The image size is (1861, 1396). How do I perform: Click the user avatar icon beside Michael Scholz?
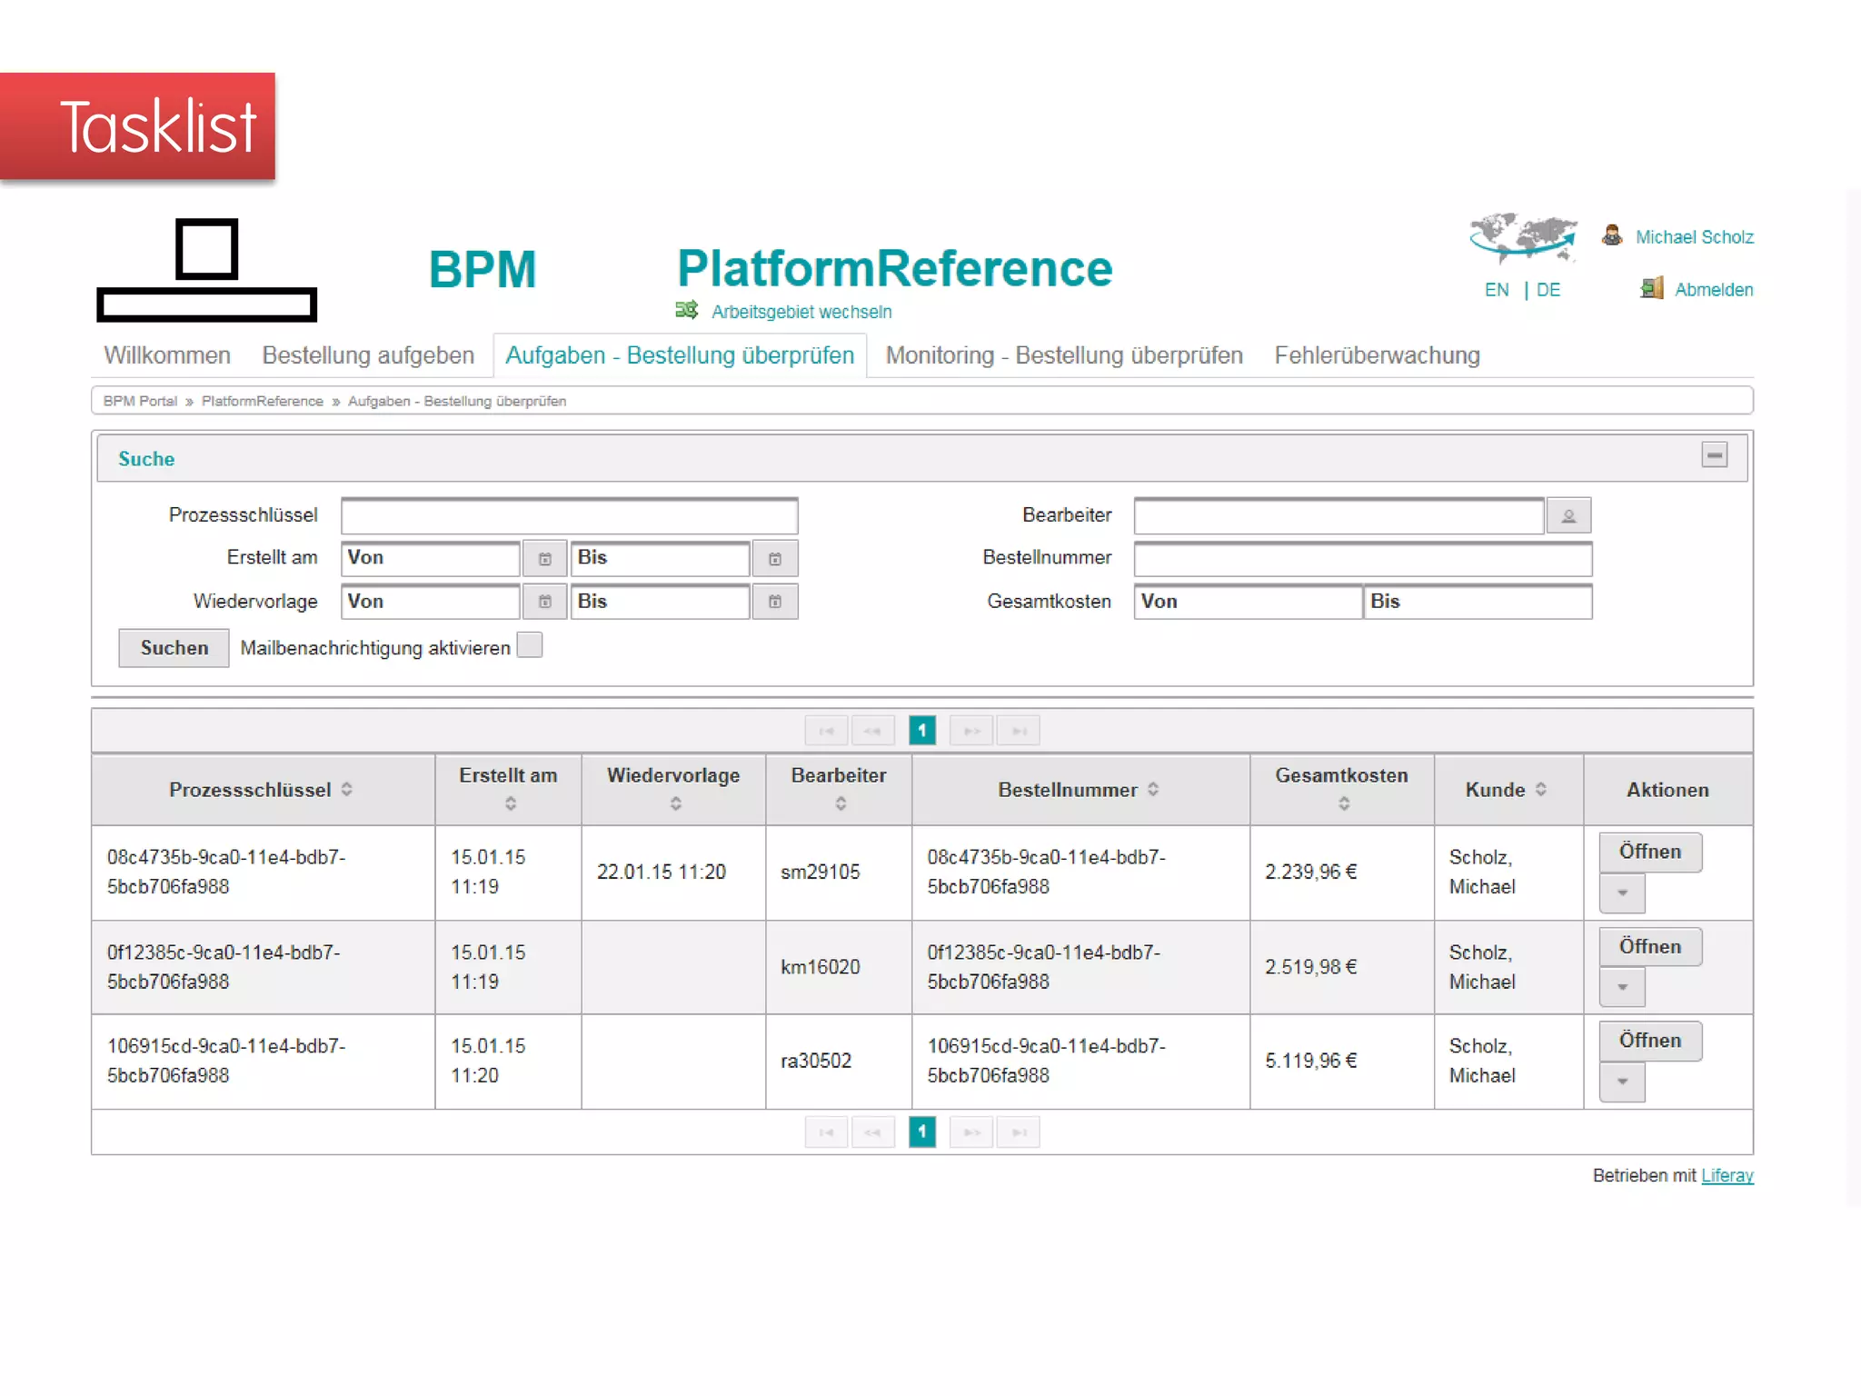click(1612, 236)
